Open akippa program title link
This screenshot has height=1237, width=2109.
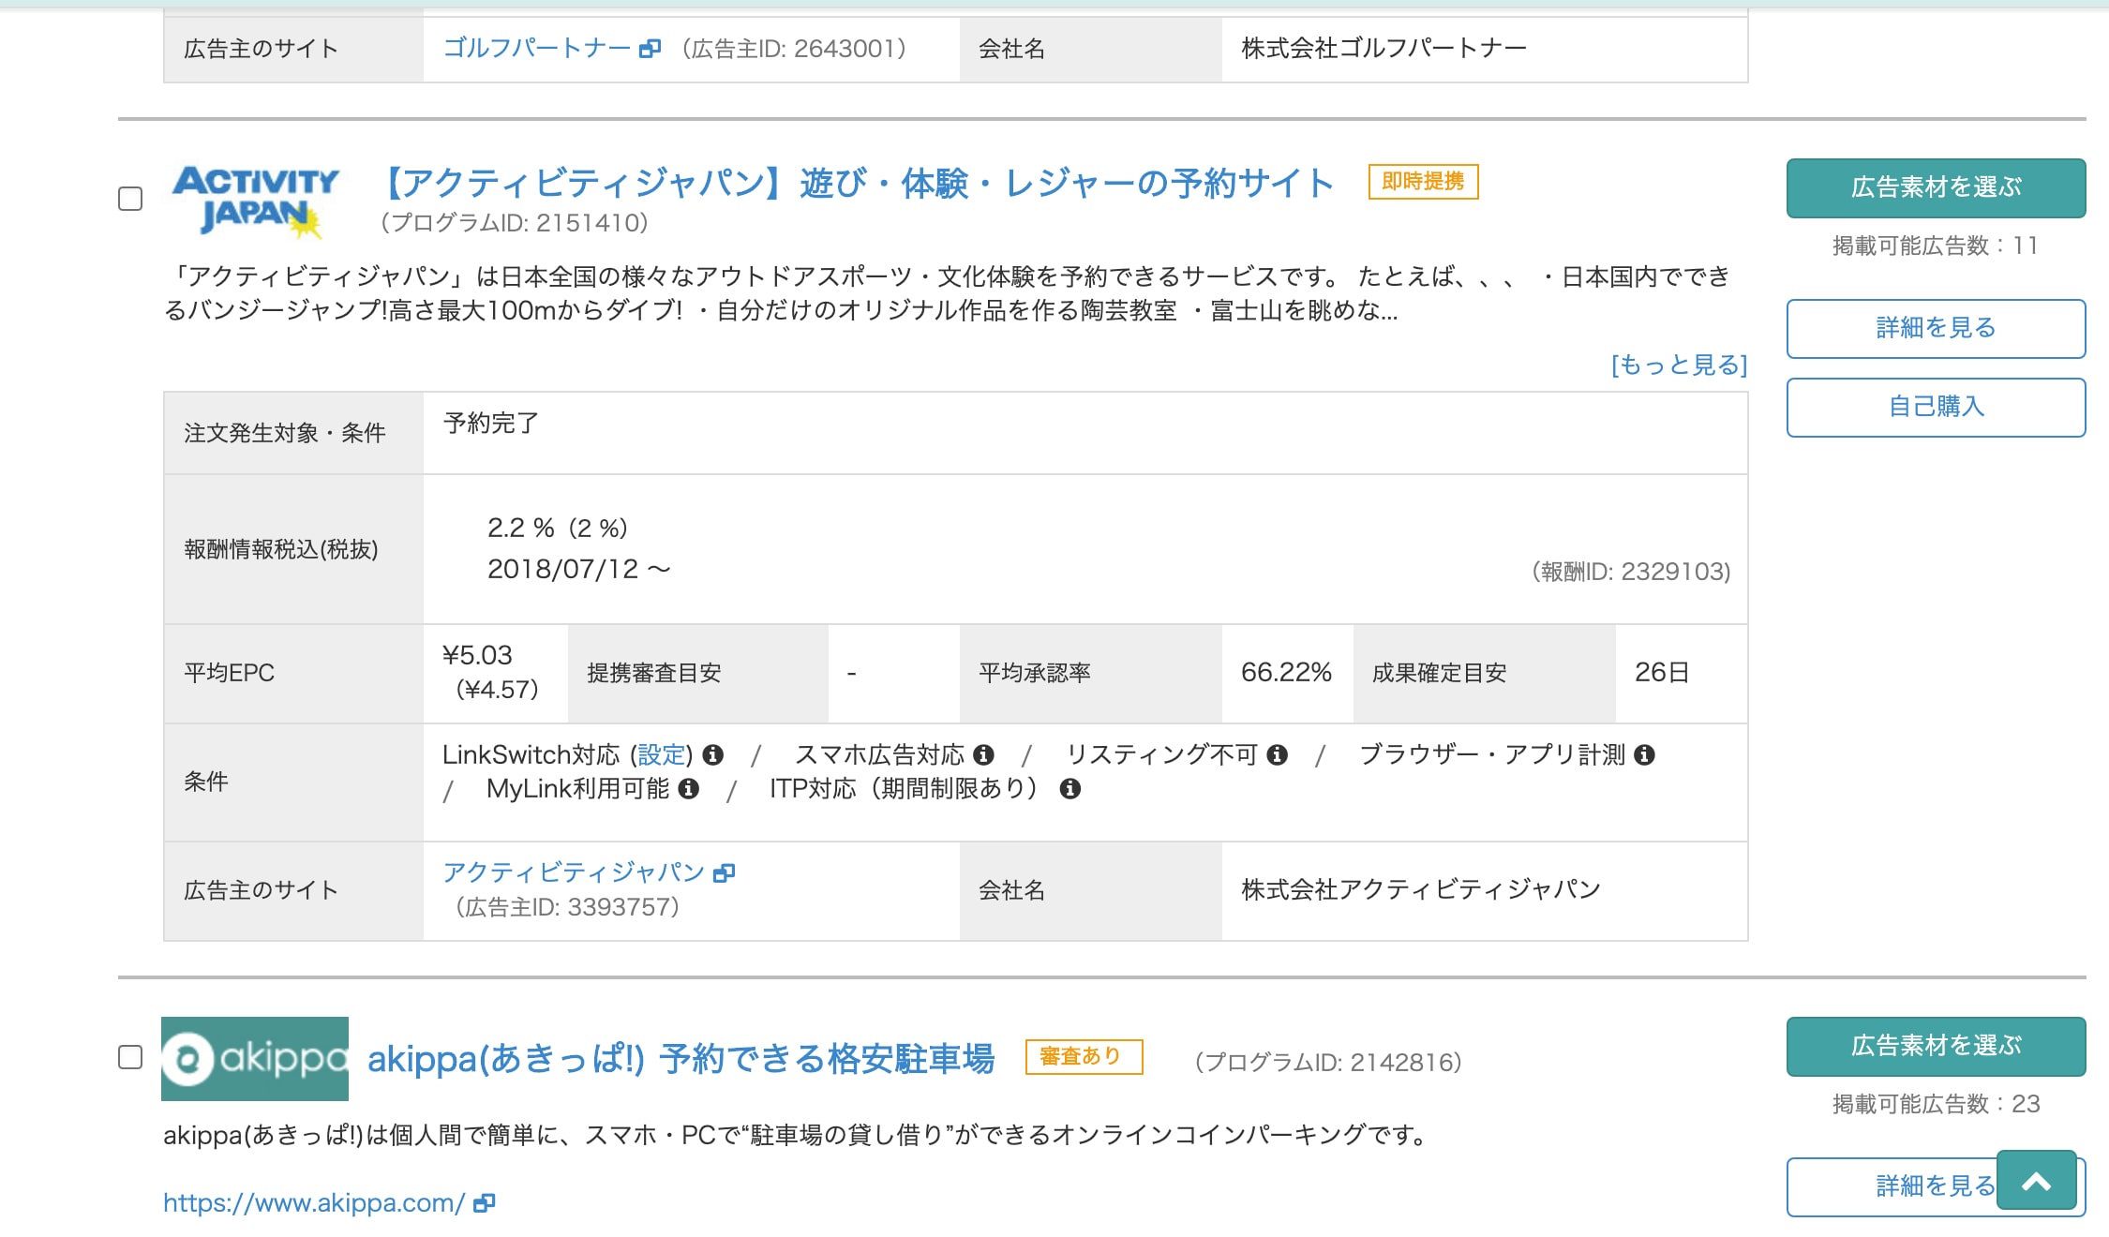[681, 1059]
